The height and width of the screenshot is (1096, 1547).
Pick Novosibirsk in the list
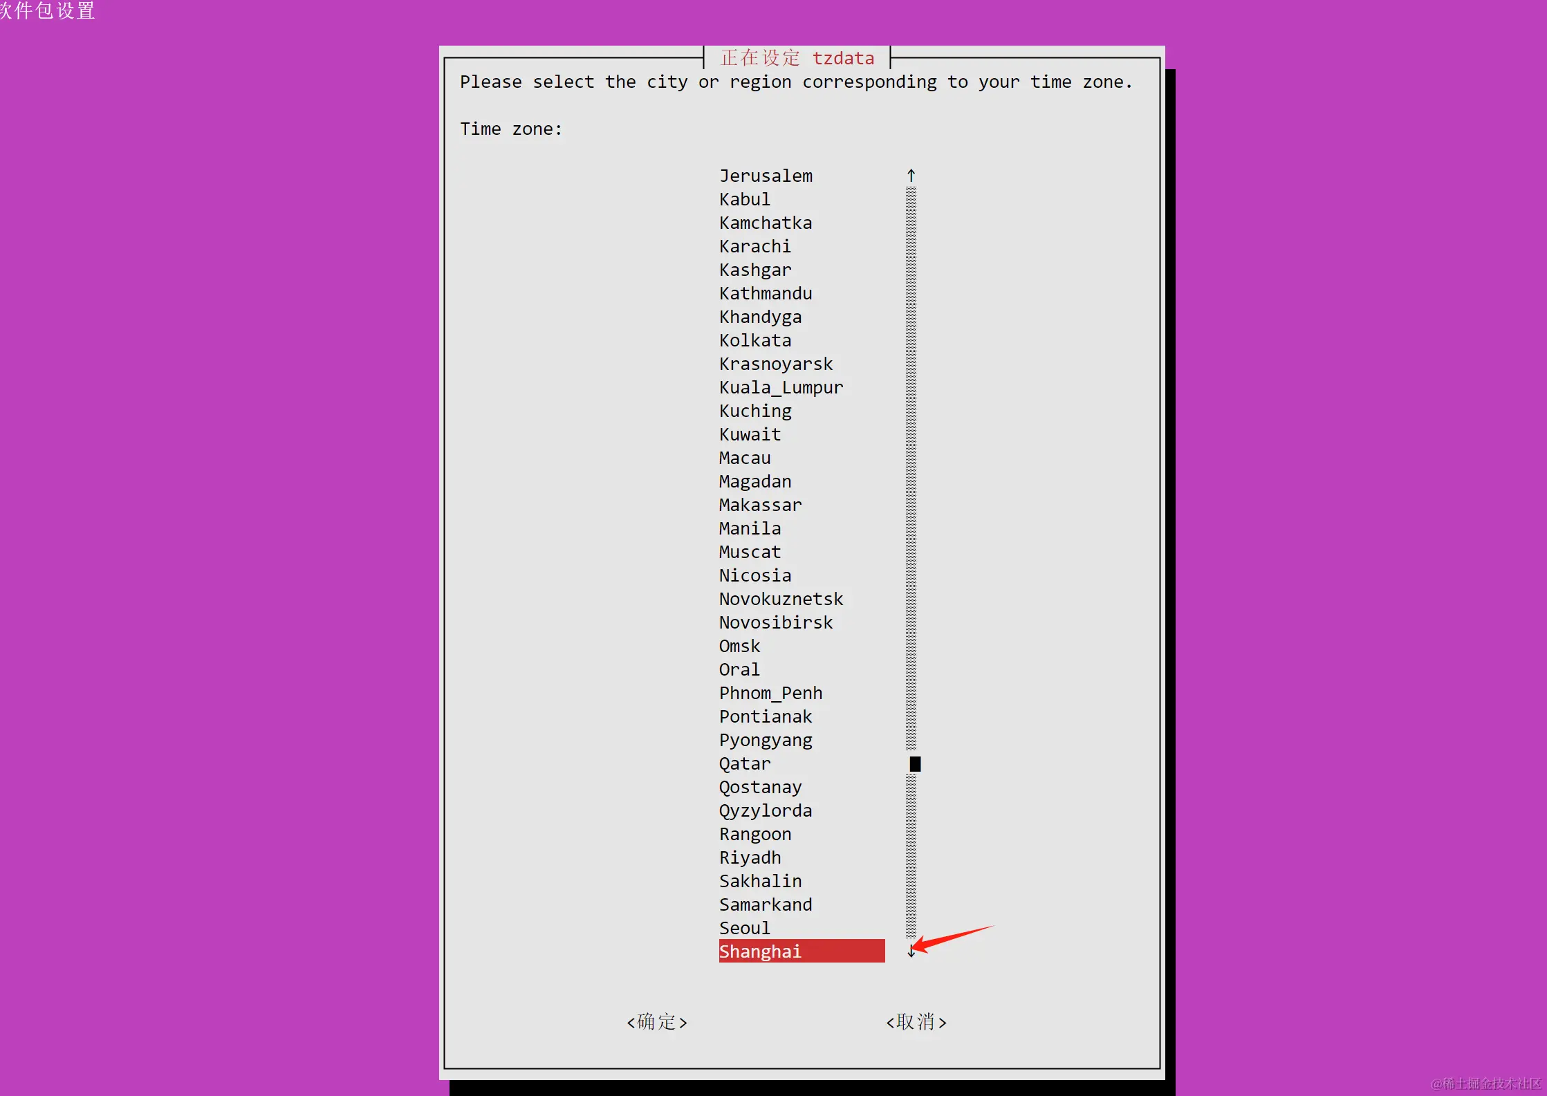(x=775, y=622)
